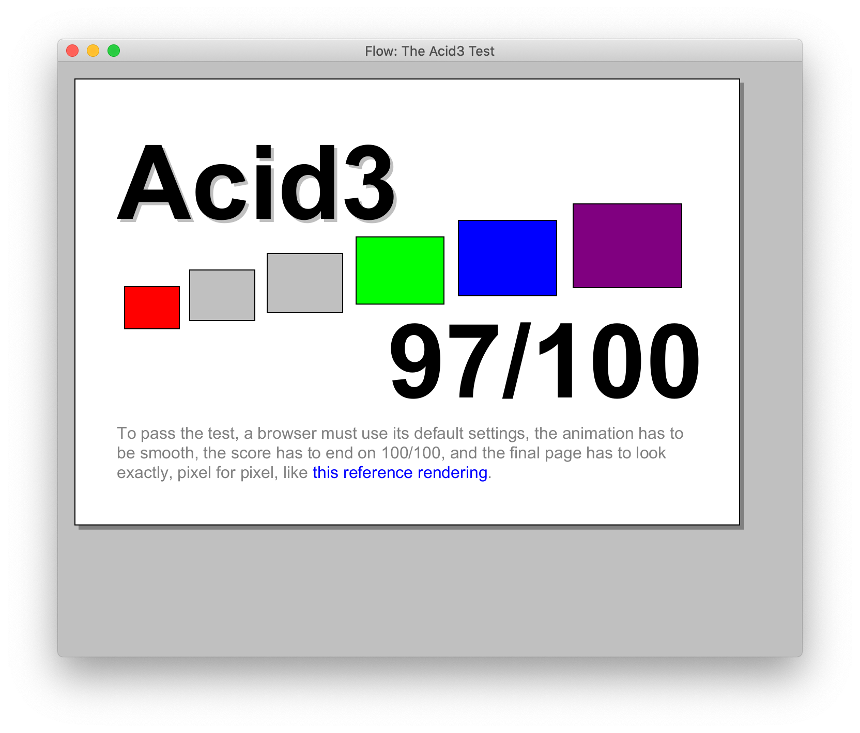Click the red color box
The width and height of the screenshot is (860, 733).
[x=152, y=308]
